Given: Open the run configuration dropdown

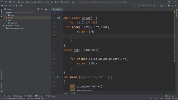Looking at the screenshot, I should [x=143, y=6].
